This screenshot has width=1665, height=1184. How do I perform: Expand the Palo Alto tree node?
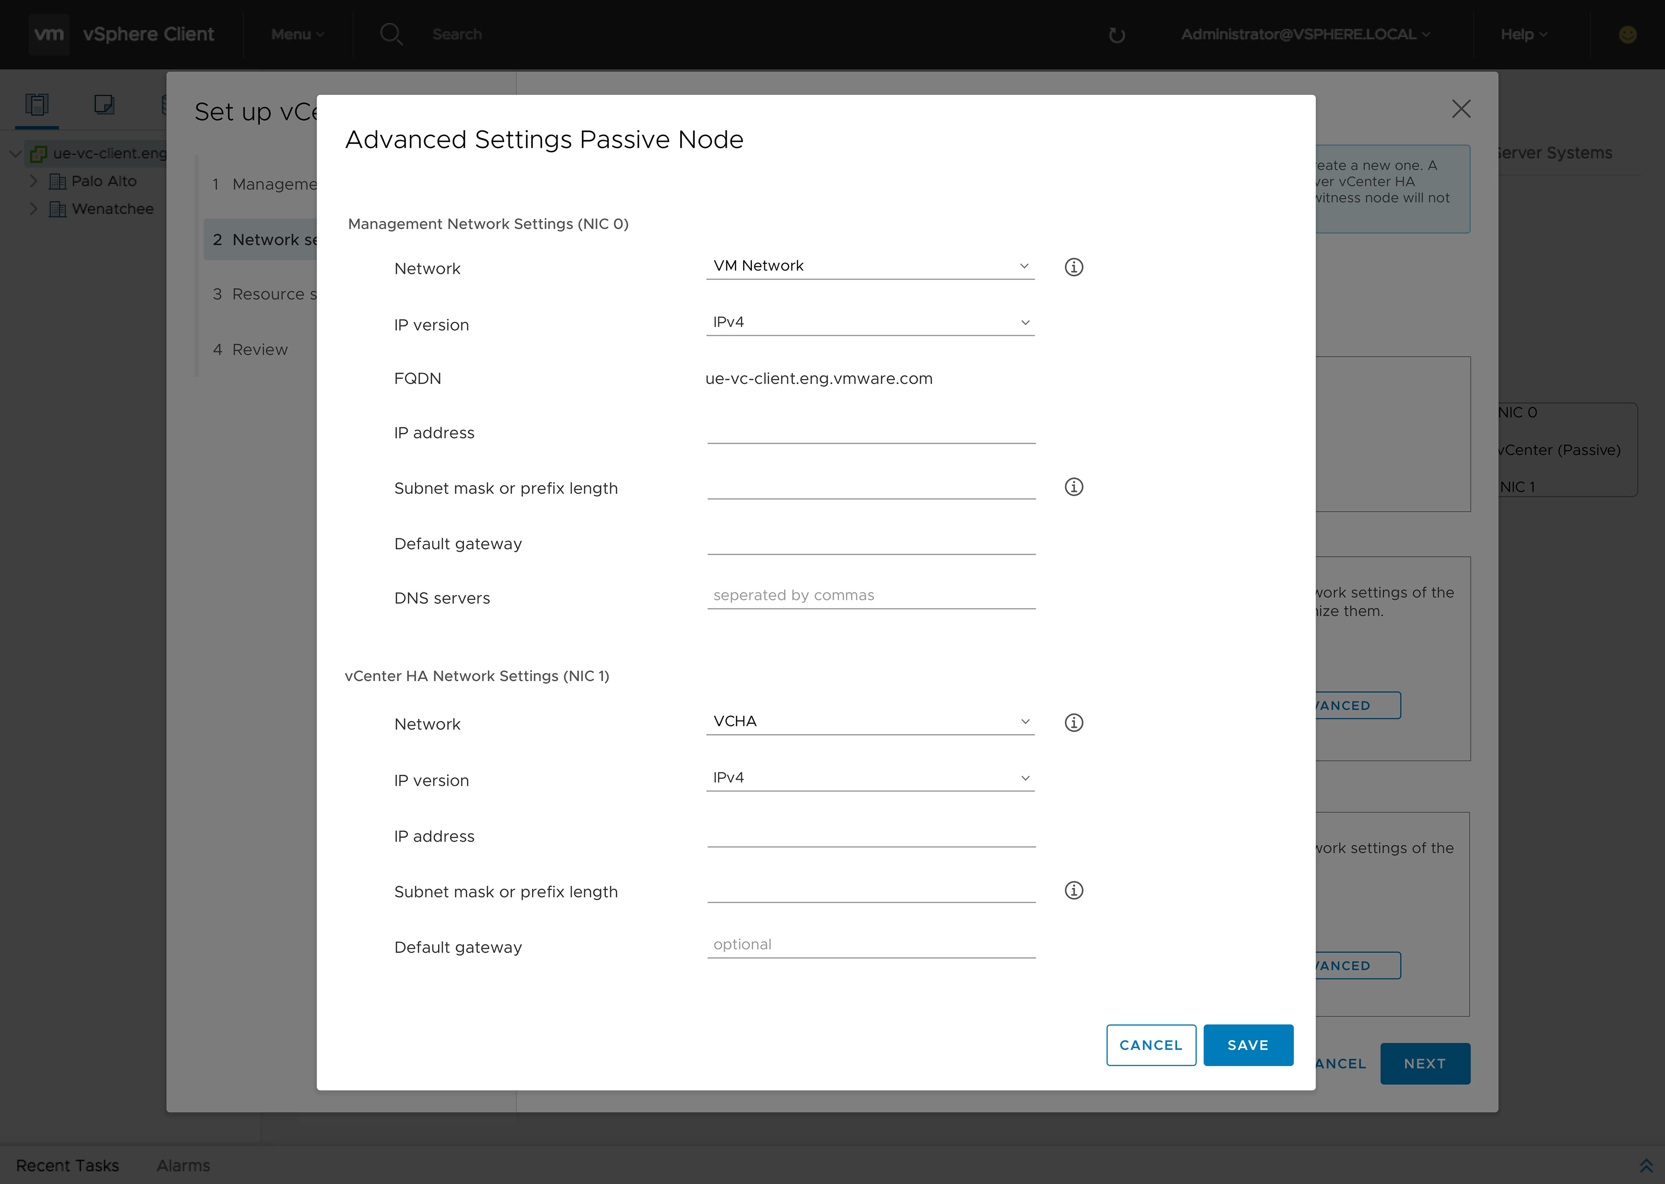tap(33, 181)
